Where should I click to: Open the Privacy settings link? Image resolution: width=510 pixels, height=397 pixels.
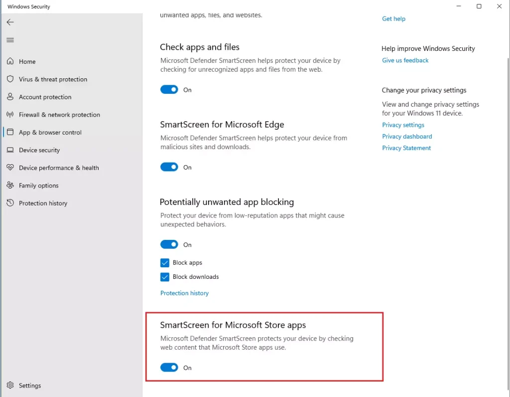tap(403, 125)
